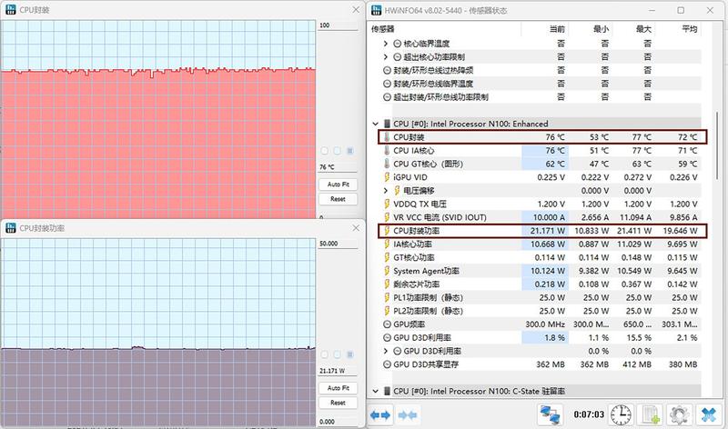Click the circle icon beside GPU频率
Image resolution: width=728 pixels, height=429 pixels.
[x=387, y=324]
